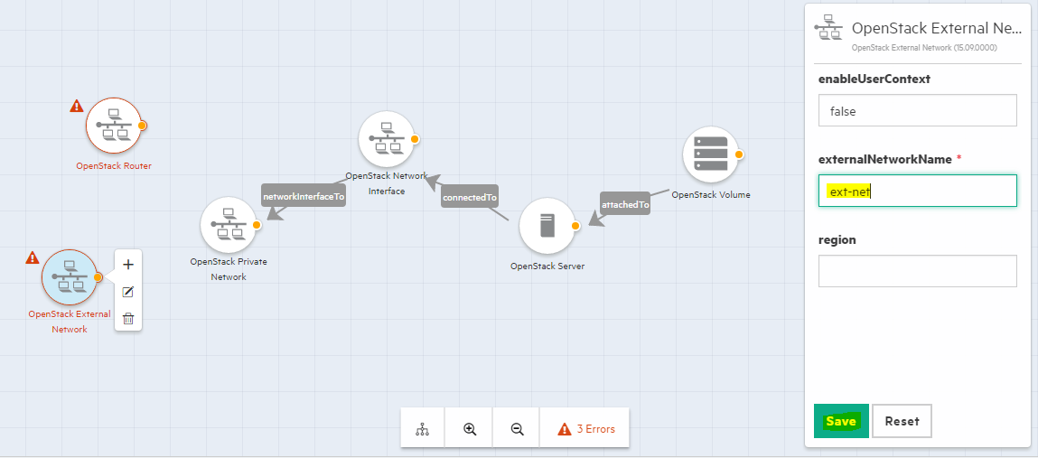Viewport: 1038px width, 458px height.
Task: Select the connectedTo relationship label
Action: click(x=470, y=197)
